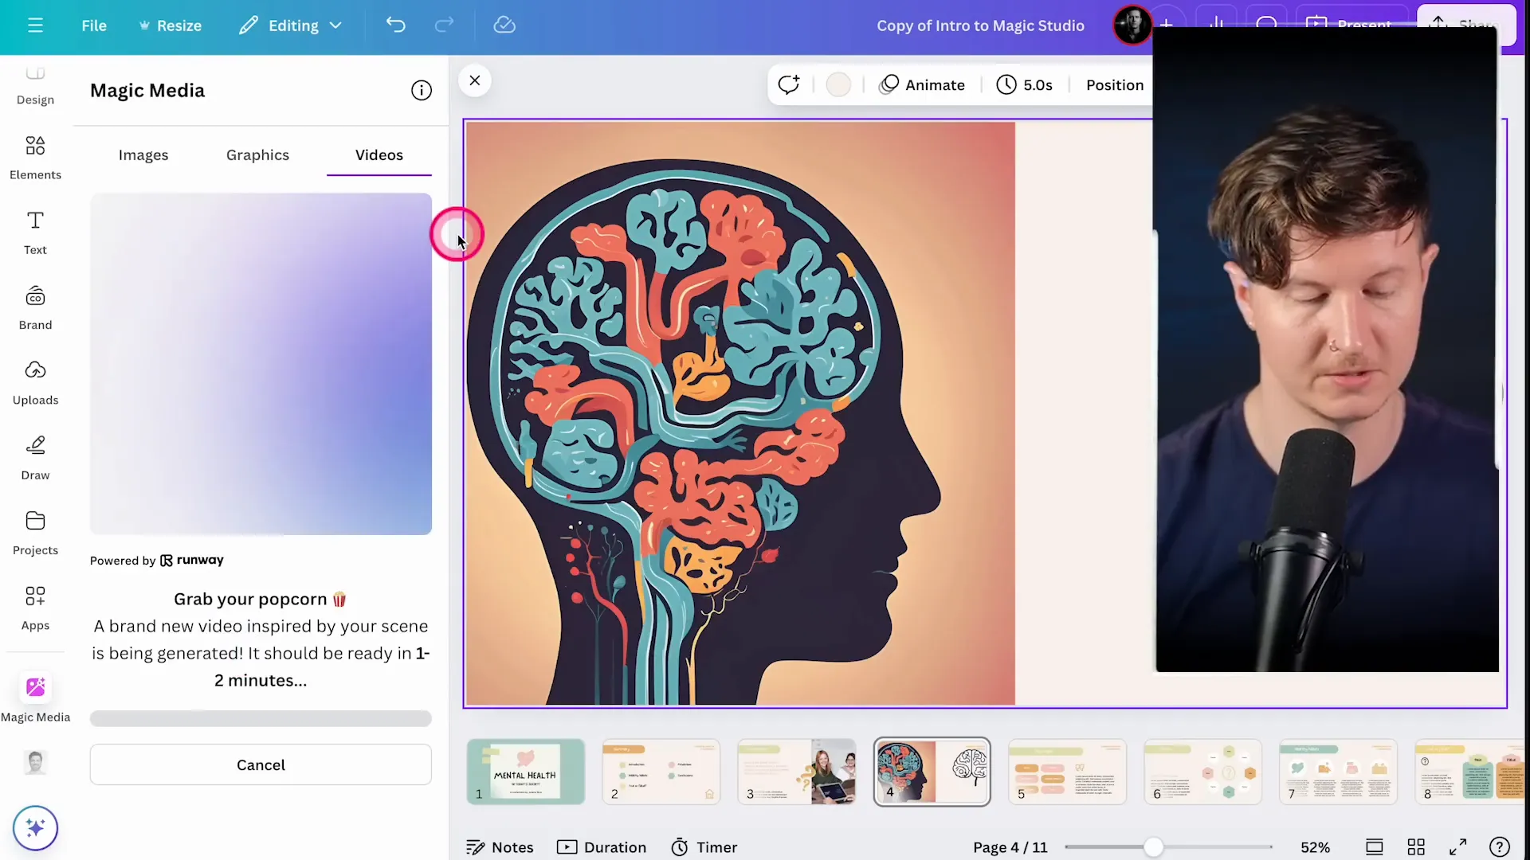Open the Projects sidebar panel
This screenshot has height=860, width=1530.
[x=35, y=533]
